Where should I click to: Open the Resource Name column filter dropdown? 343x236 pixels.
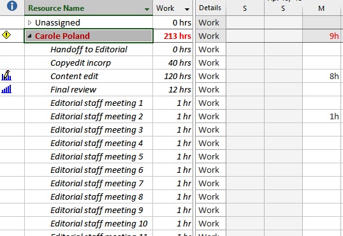pos(147,9)
